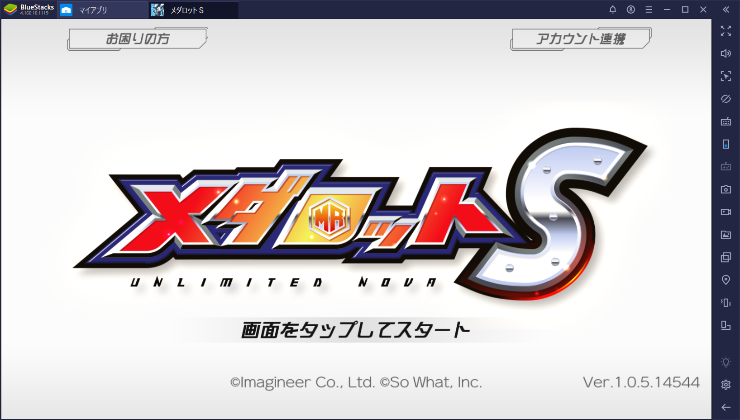Open the notifications bell
This screenshot has height=420, width=740.
pos(613,10)
